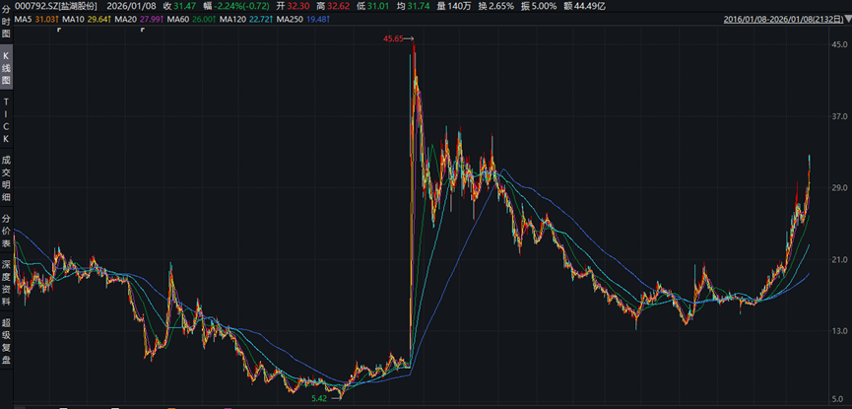Click the 2016/01/08-2026/01/08 date range link
The width and height of the screenshot is (852, 409).
[x=780, y=19]
